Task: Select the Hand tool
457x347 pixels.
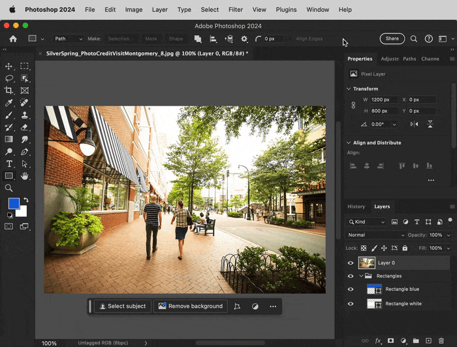Action: [25, 176]
